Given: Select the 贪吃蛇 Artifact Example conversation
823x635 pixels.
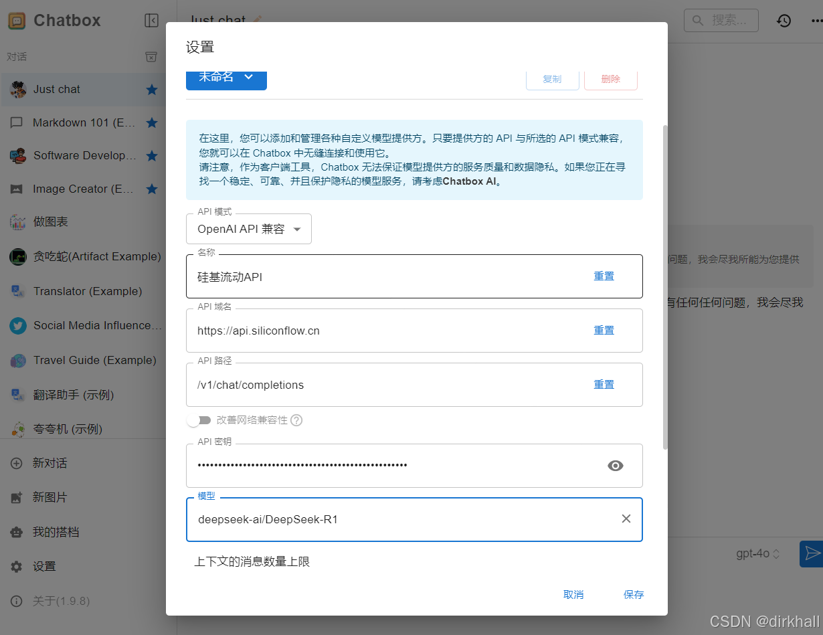Looking at the screenshot, I should (x=83, y=256).
